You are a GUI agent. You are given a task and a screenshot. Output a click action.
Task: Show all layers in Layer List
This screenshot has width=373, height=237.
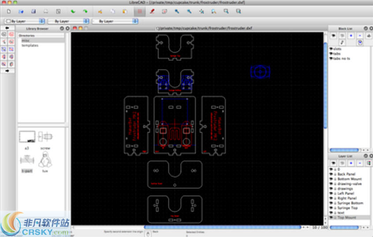pos(333,163)
